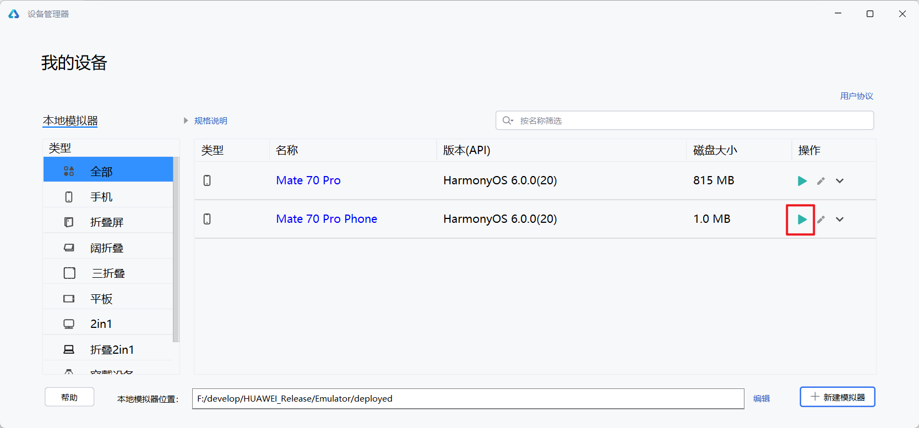
Task: Filter devices by 平板 type
Action: click(108, 298)
